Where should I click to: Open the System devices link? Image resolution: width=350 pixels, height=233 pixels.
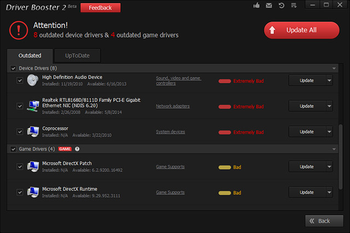[171, 132]
